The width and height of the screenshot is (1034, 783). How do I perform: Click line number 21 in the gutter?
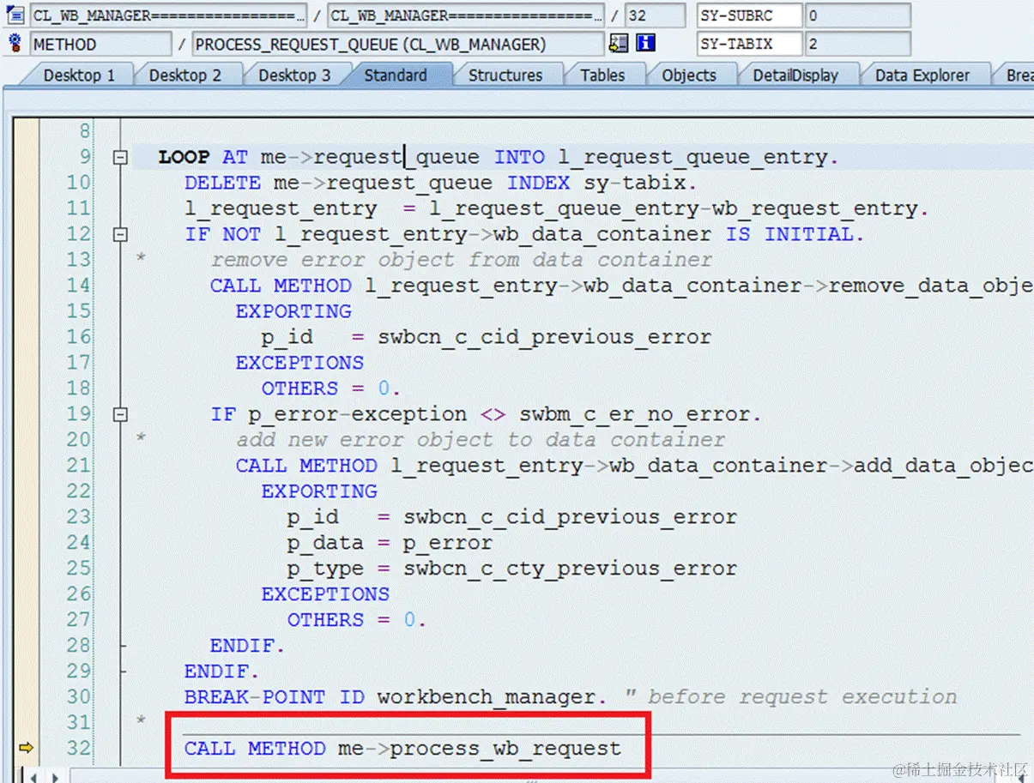pos(78,466)
